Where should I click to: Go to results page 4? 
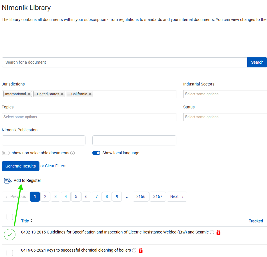pos(66,197)
